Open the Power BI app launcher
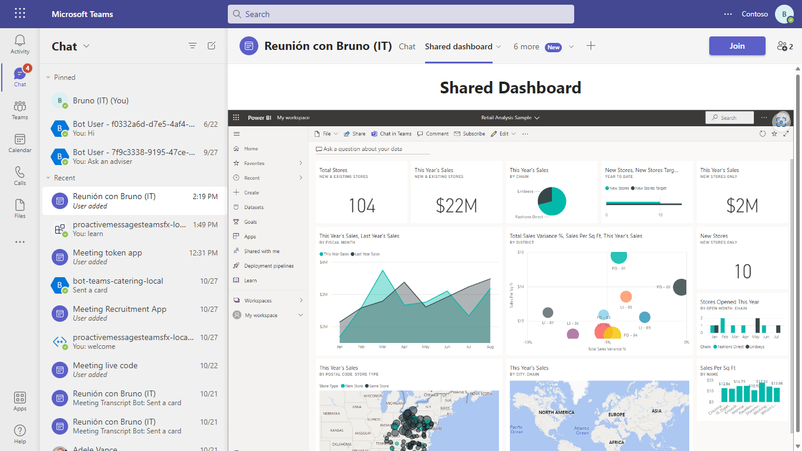Image resolution: width=802 pixels, height=451 pixels. (x=237, y=117)
